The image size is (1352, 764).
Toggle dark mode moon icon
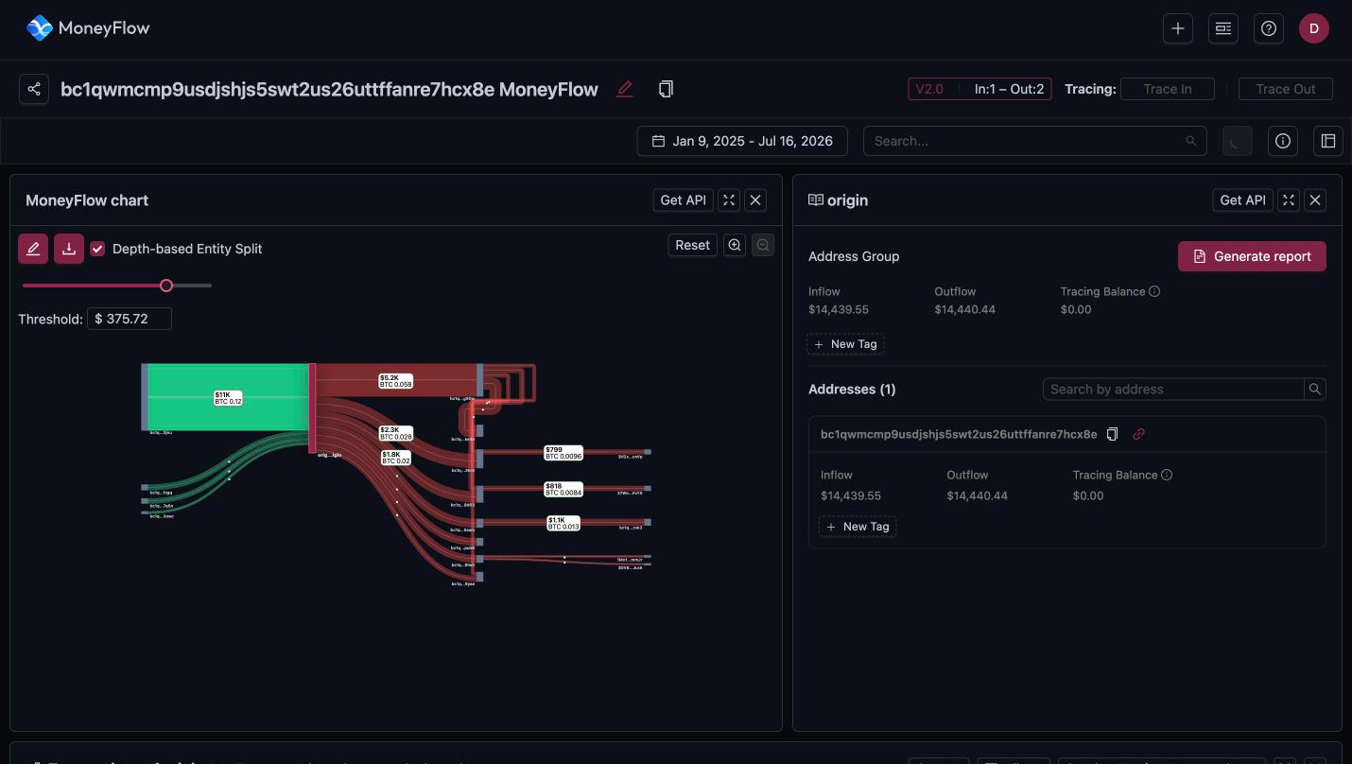click(x=1237, y=141)
